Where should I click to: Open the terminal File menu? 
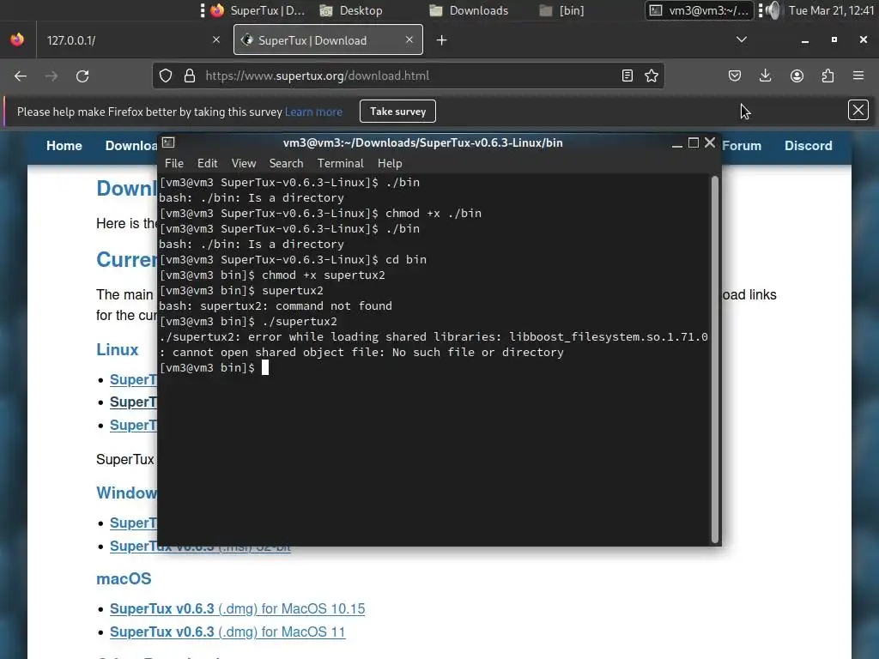(173, 163)
